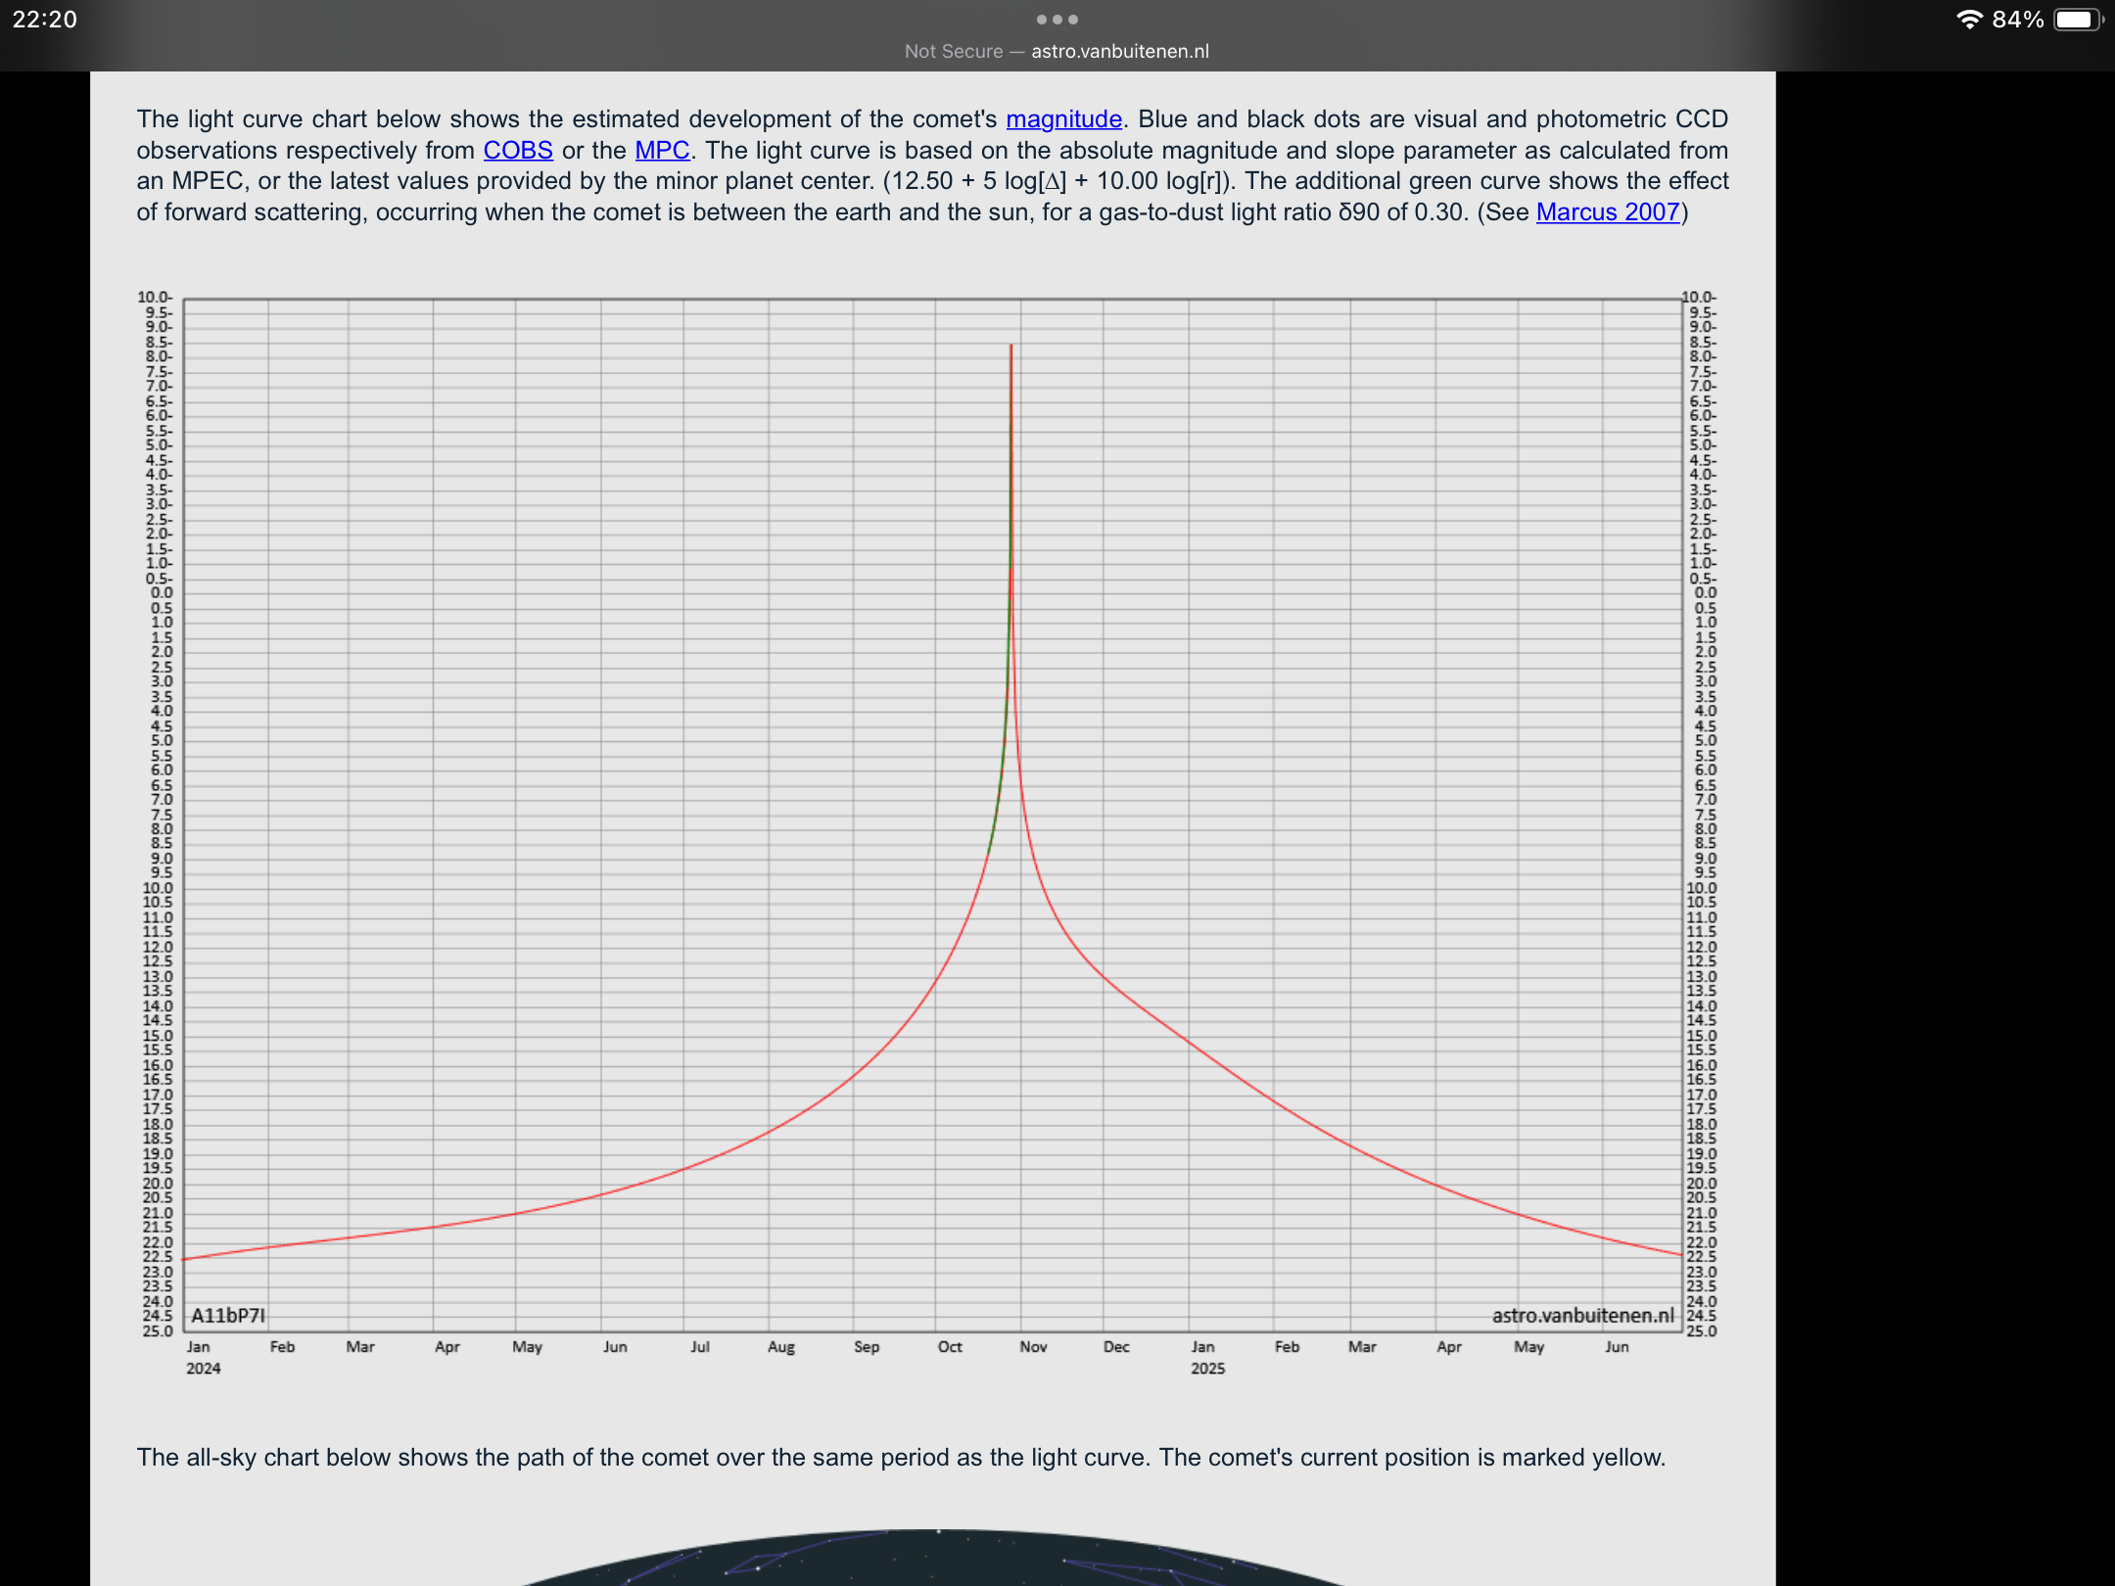Open the magnitude link
The width and height of the screenshot is (2115, 1586).
pyautogui.click(x=1063, y=119)
